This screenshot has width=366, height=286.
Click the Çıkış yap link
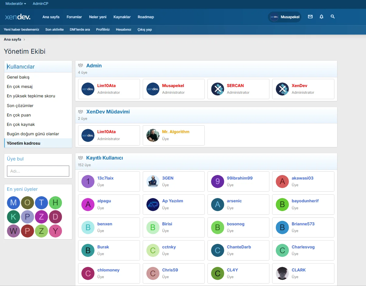tap(145, 29)
